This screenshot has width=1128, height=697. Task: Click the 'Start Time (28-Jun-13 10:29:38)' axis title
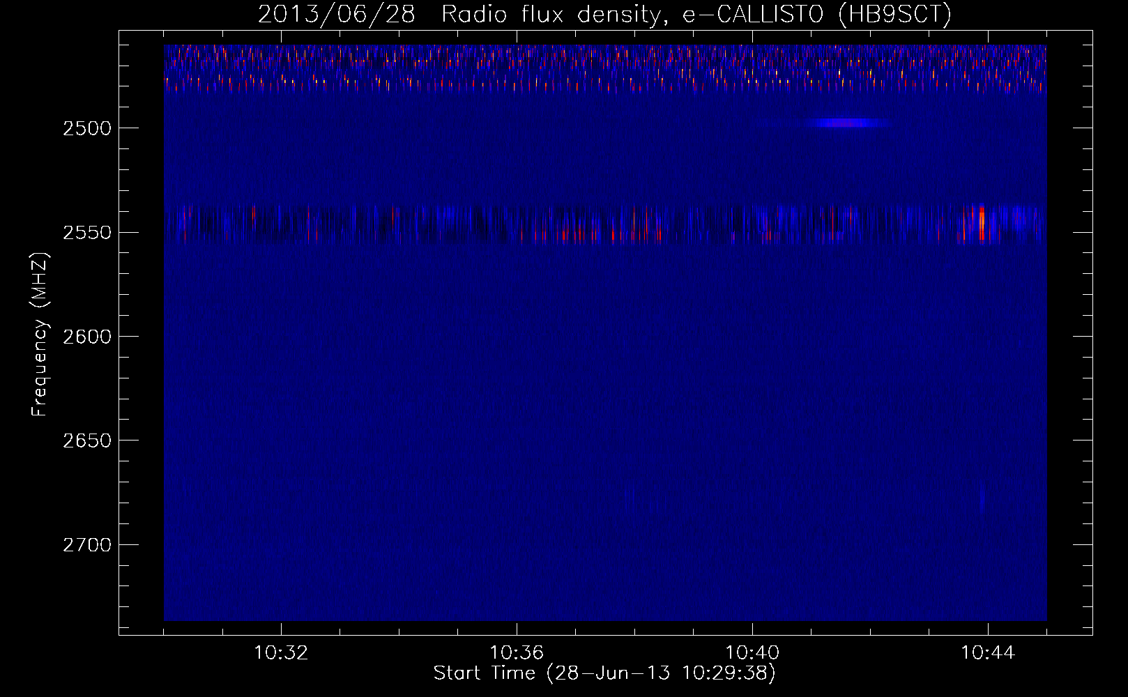pos(604,673)
